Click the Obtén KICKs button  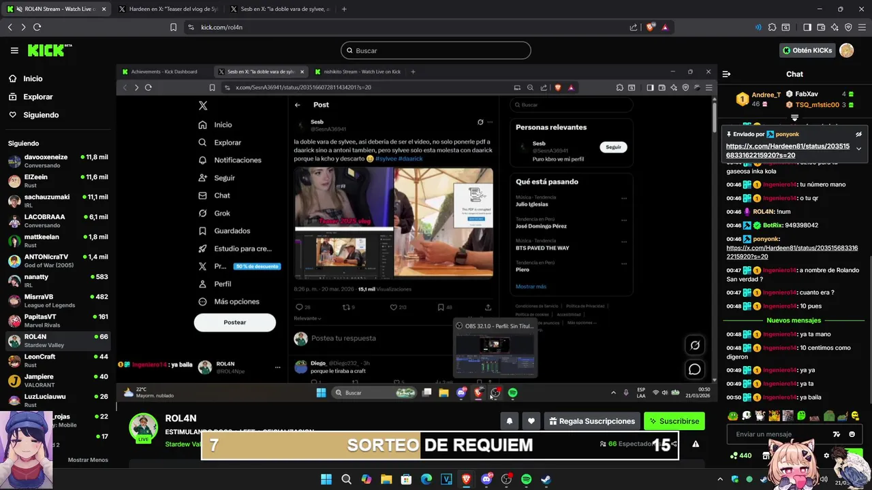[x=807, y=50]
